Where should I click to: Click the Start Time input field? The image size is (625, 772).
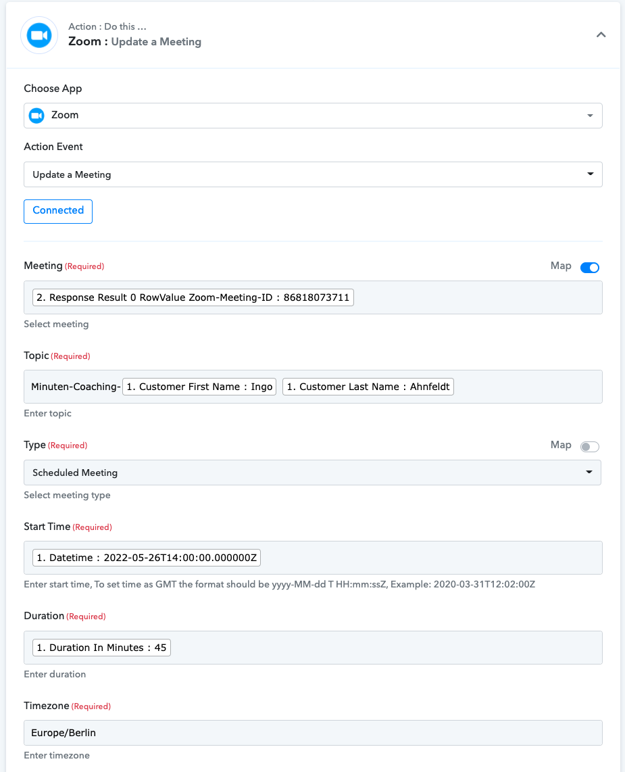click(x=313, y=558)
